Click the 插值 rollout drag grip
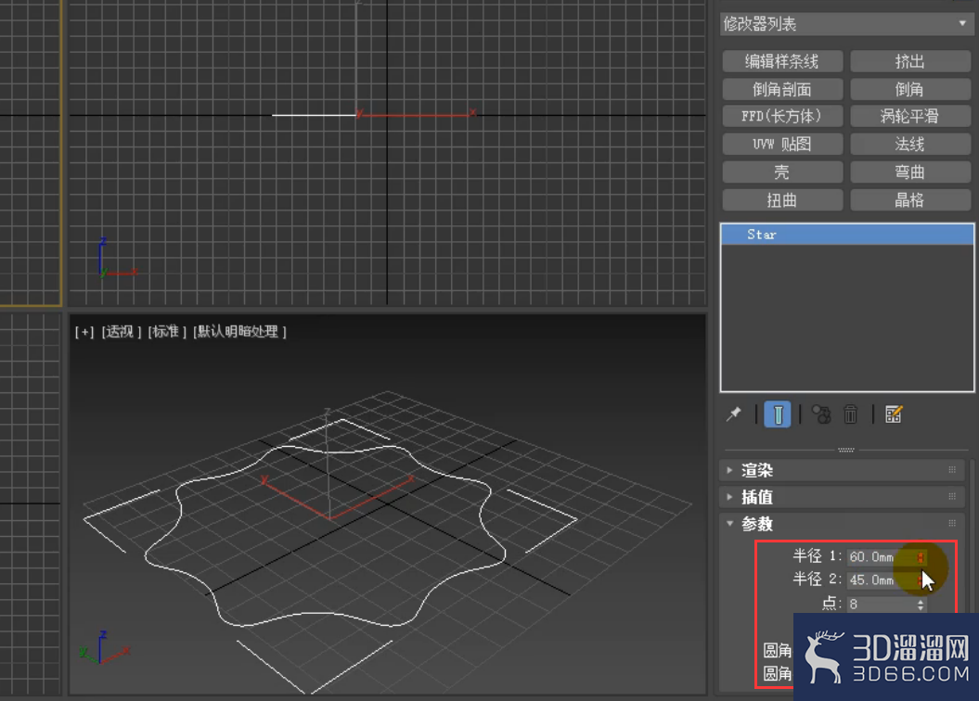This screenshot has height=701, width=979. (952, 496)
